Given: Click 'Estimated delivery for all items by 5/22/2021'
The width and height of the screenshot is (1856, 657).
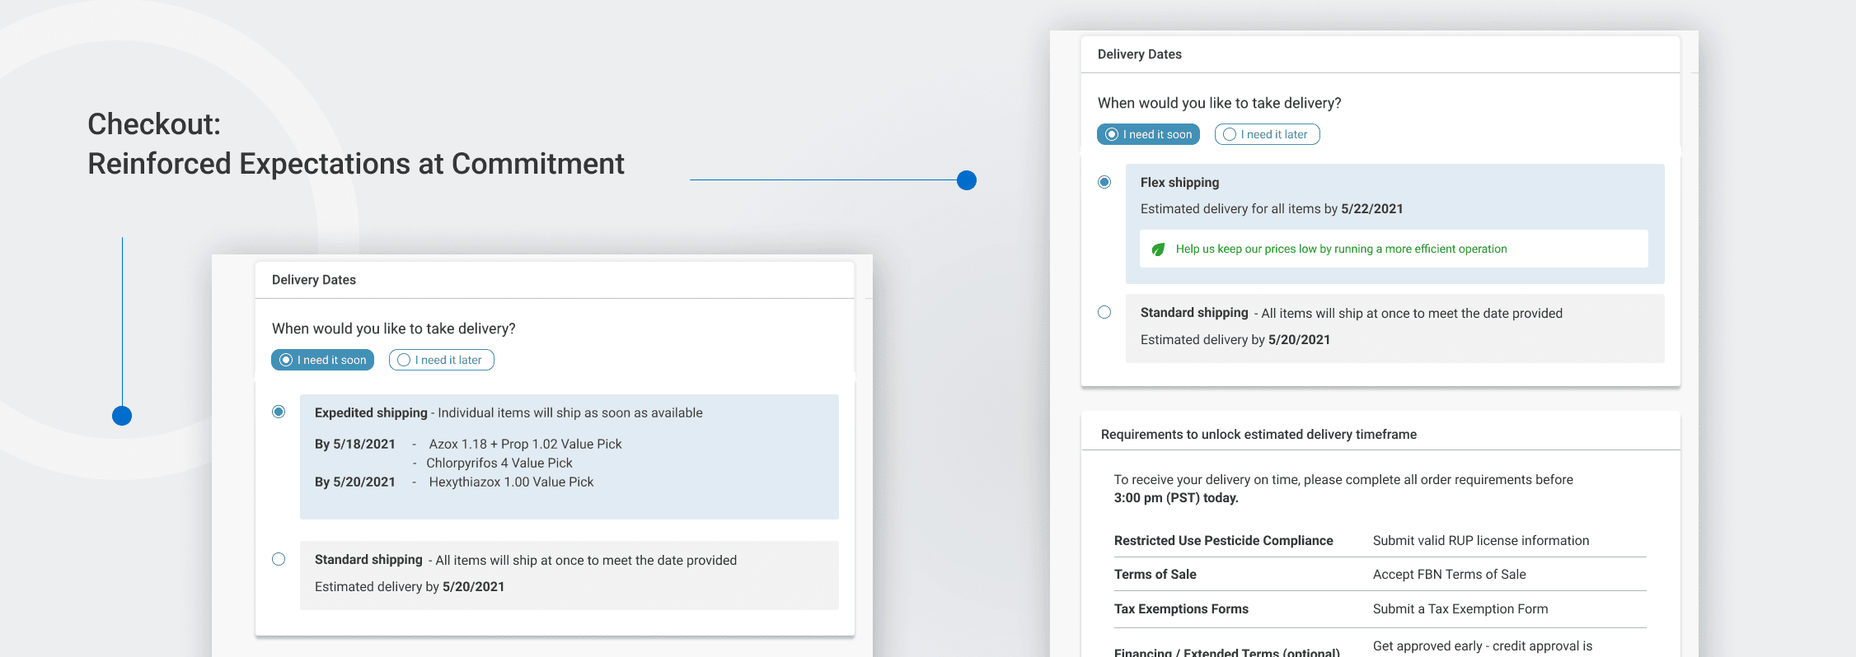Looking at the screenshot, I should click(1272, 208).
